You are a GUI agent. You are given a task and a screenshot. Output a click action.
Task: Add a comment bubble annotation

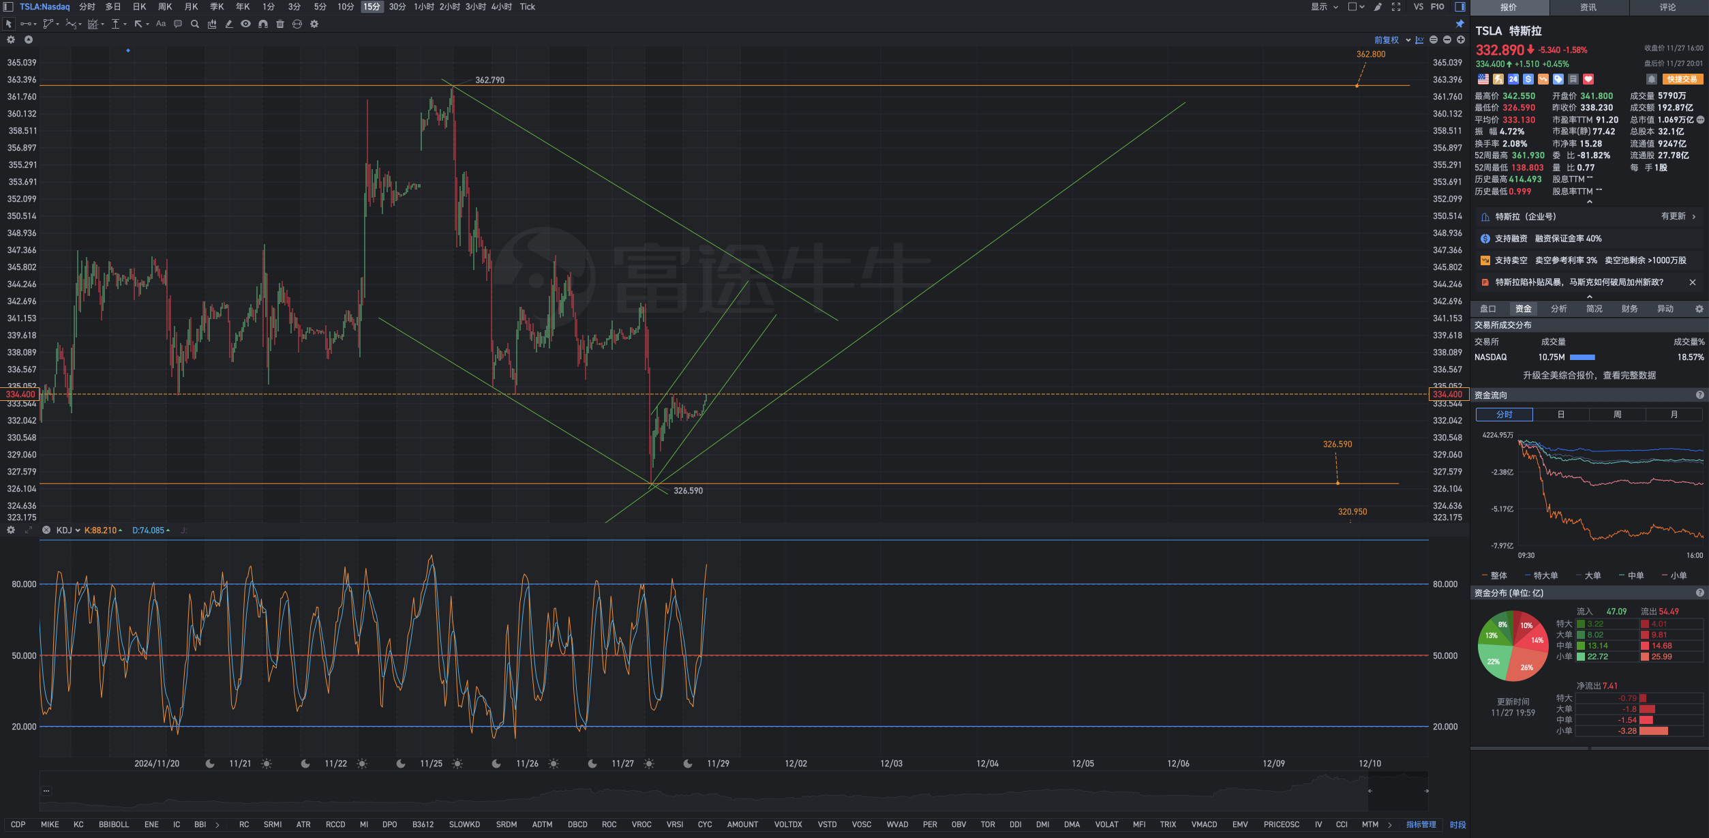coord(178,24)
